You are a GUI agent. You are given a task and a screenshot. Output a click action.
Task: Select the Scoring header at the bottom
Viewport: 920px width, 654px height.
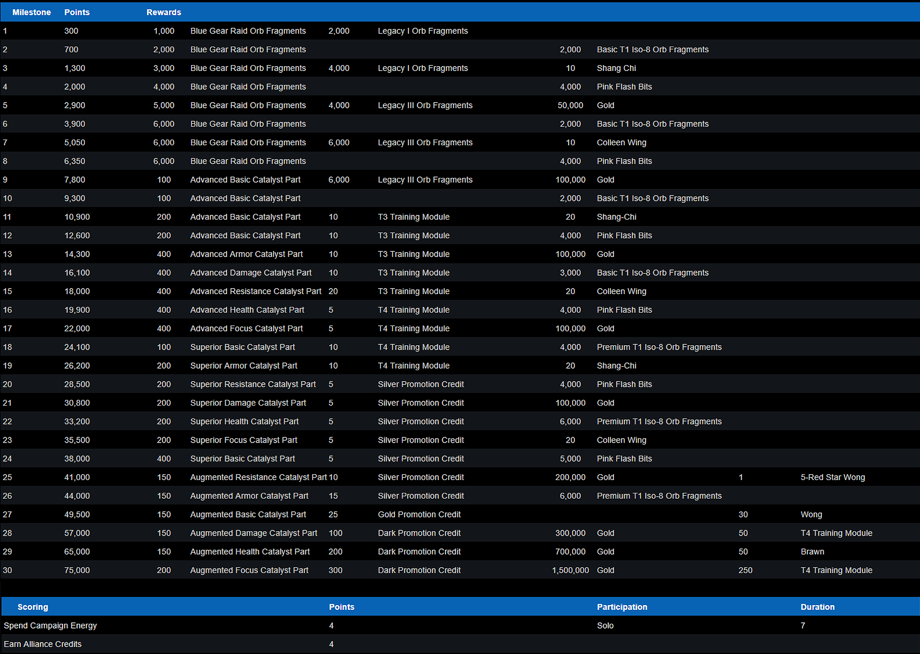(x=33, y=607)
